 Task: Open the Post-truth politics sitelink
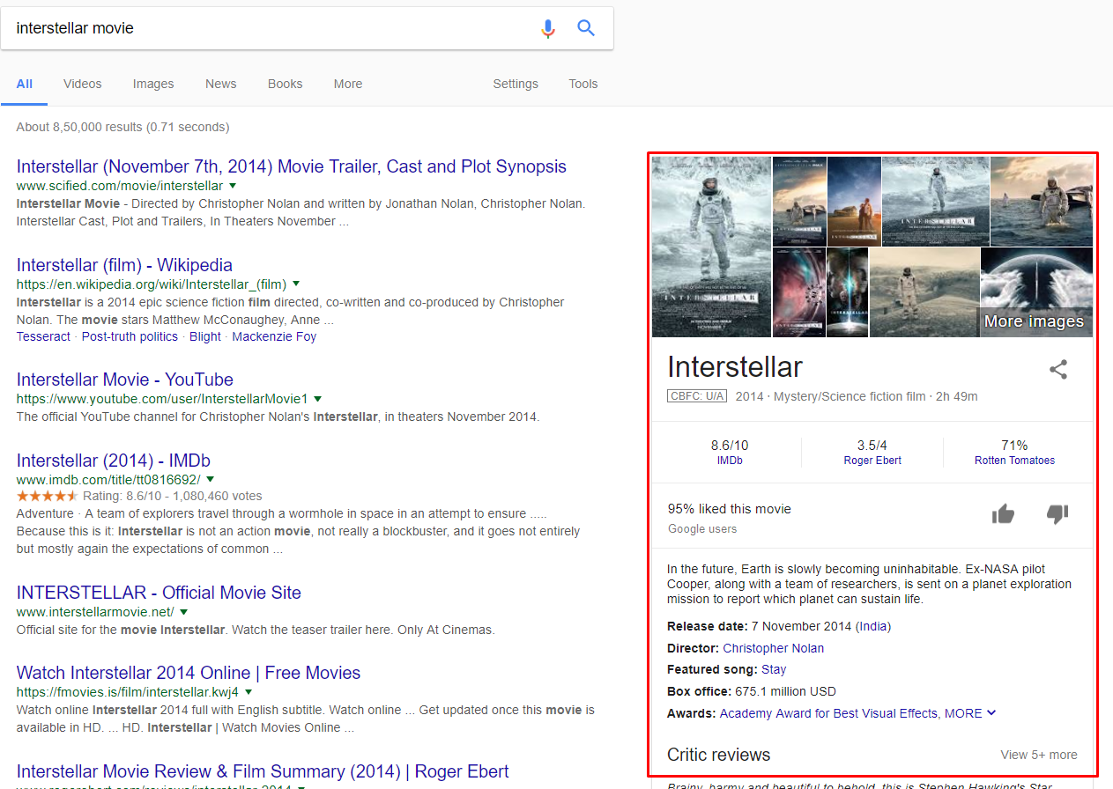[x=130, y=336]
